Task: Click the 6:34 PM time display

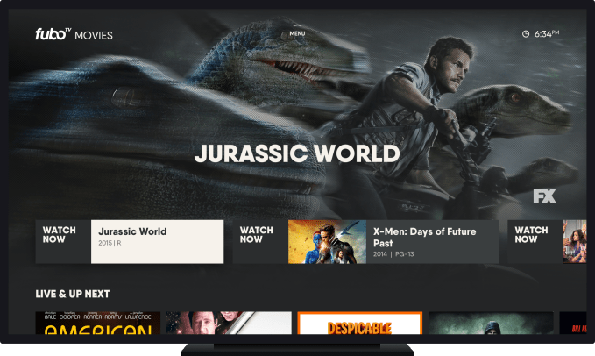Action: (547, 34)
